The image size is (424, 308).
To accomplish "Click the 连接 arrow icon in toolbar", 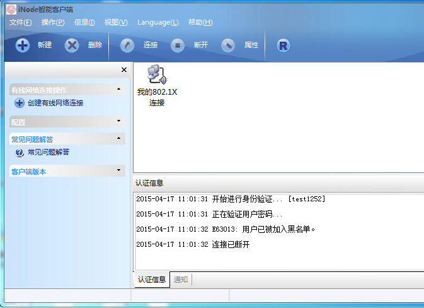I will coord(127,45).
